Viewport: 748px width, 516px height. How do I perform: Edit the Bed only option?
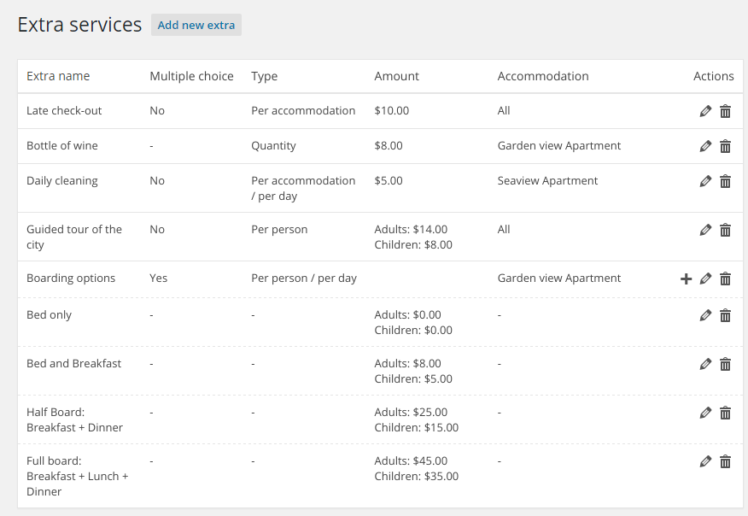(705, 315)
